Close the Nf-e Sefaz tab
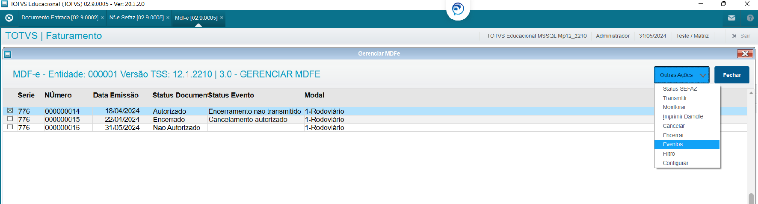Image resolution: width=758 pixels, height=204 pixels. click(x=168, y=18)
